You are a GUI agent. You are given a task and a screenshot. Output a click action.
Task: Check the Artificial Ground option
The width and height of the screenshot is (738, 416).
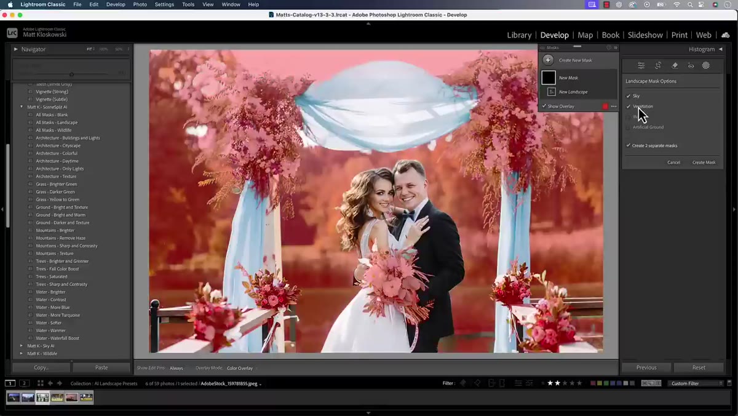click(x=629, y=127)
